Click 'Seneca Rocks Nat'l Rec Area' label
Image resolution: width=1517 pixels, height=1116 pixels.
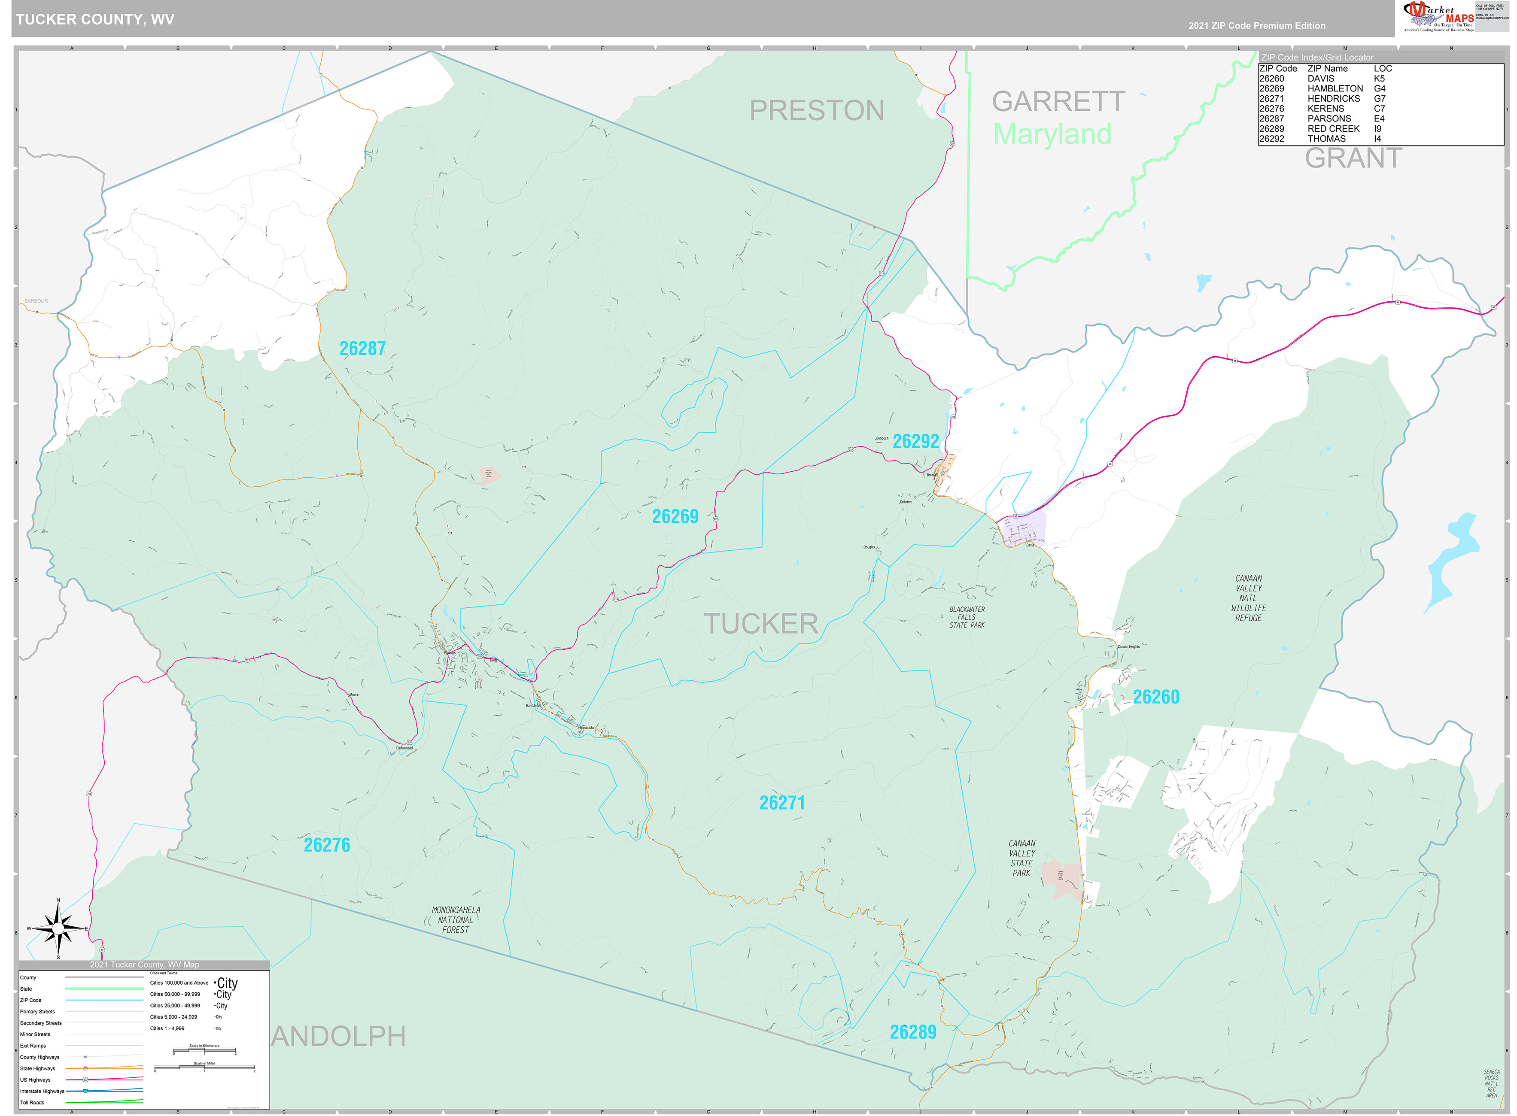pyautogui.click(x=1491, y=1083)
